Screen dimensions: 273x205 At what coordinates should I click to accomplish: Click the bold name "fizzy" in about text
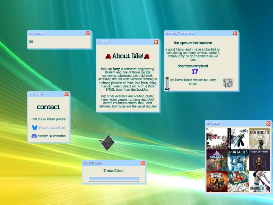click(116, 69)
